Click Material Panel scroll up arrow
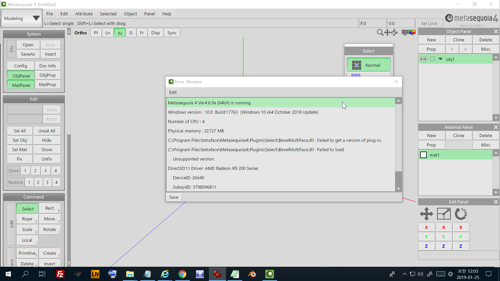 tap(496, 153)
